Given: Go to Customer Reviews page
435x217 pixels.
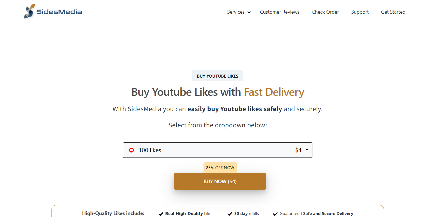Looking at the screenshot, I should (x=279, y=12).
